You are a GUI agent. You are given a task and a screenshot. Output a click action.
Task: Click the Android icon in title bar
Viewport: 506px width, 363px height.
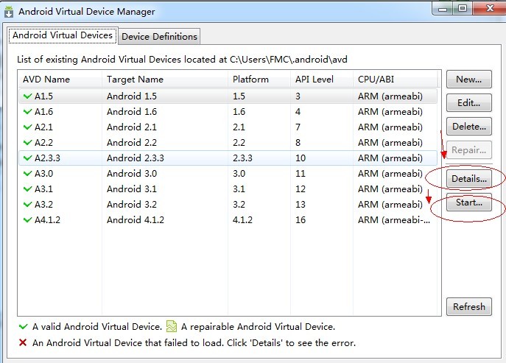[9, 12]
